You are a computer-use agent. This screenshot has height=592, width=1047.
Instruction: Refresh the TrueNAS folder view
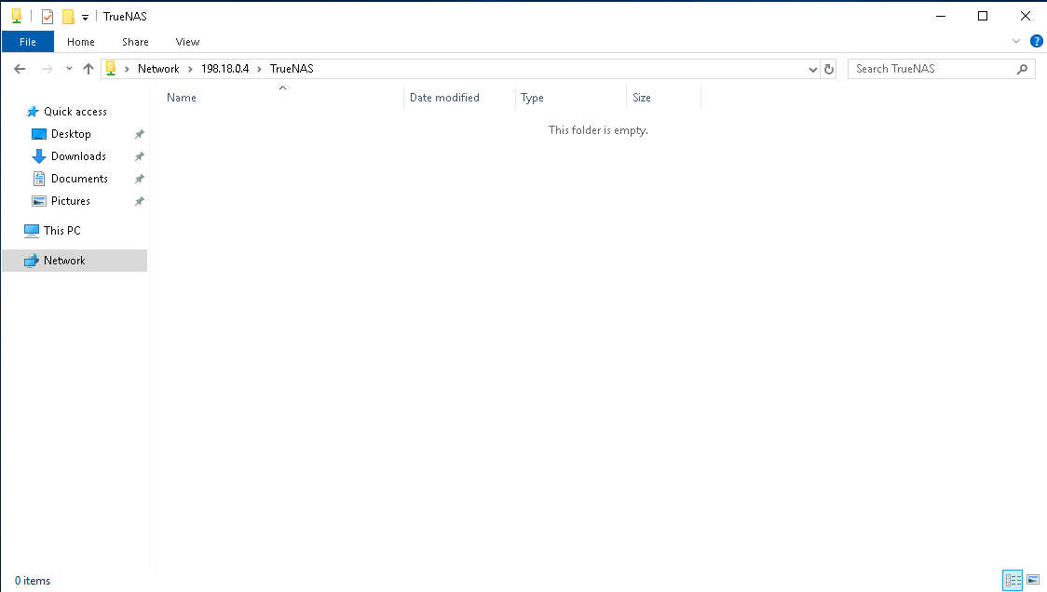830,69
